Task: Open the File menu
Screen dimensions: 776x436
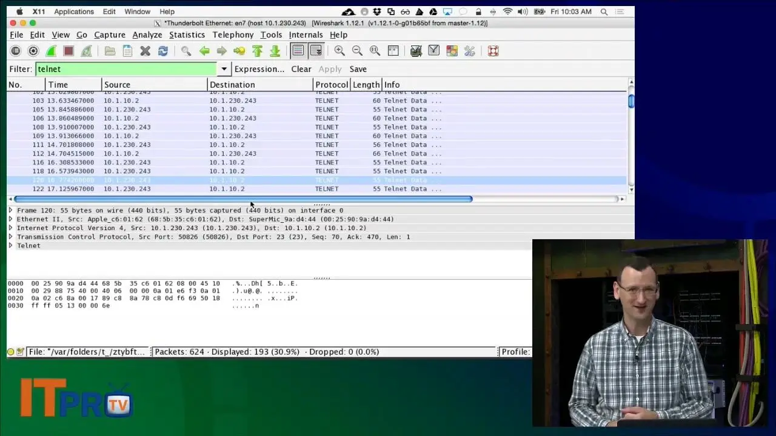Action: (16, 35)
